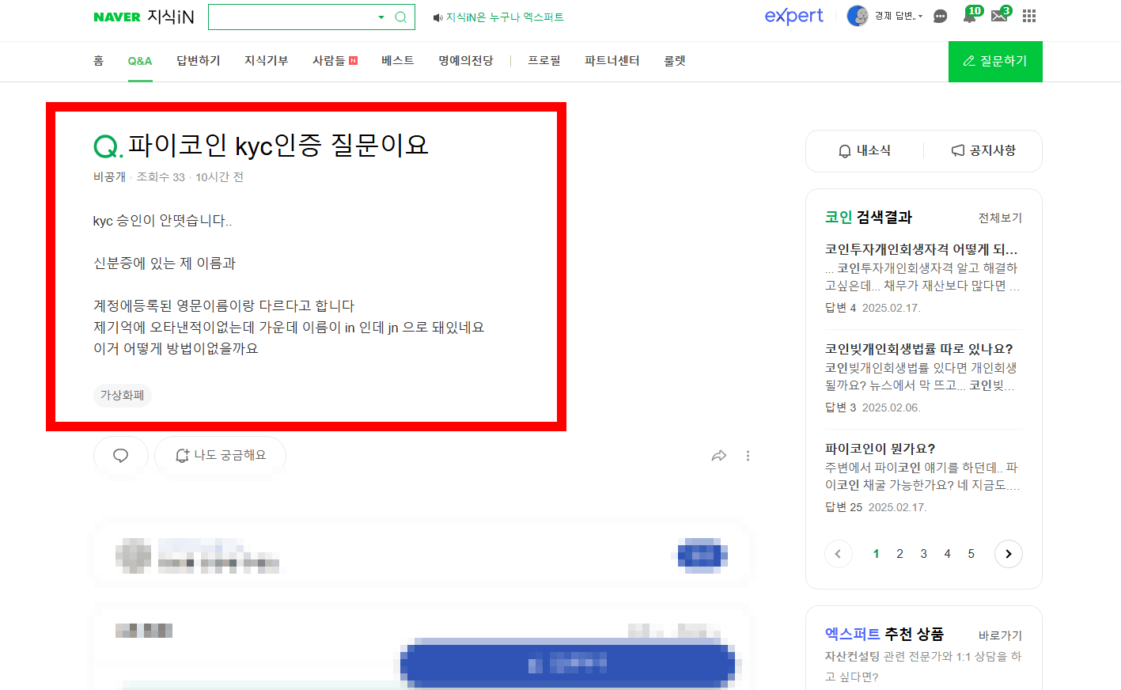The image size is (1121, 690).
Task: Click next page arrow in search results
Action: click(x=1008, y=554)
